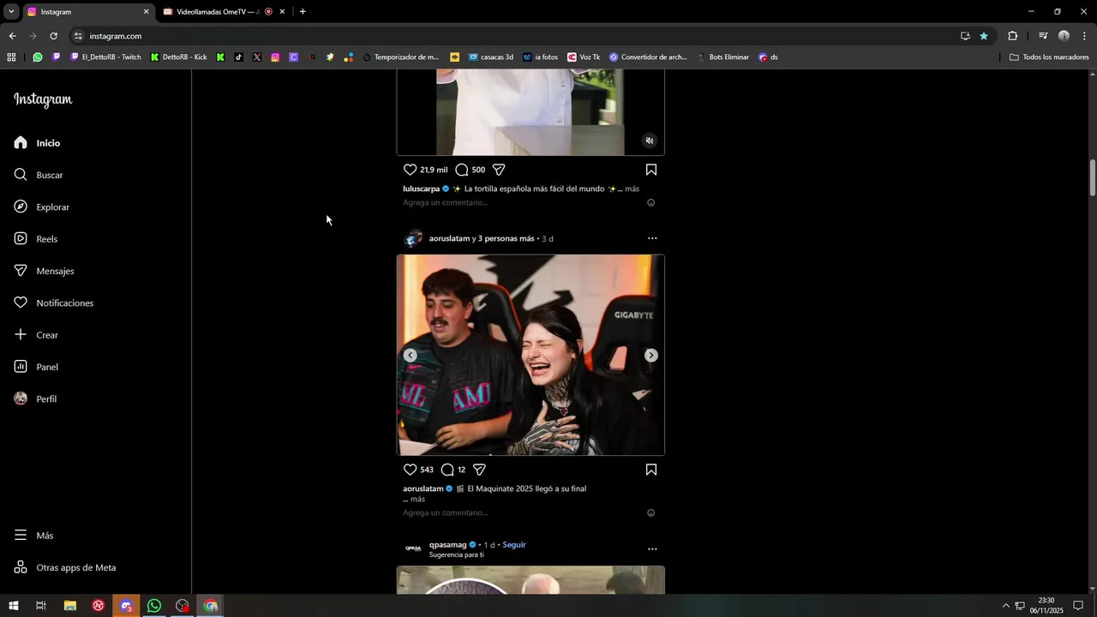Open WhatsApp bookmark icon
This screenshot has height=617, width=1097.
(x=38, y=57)
